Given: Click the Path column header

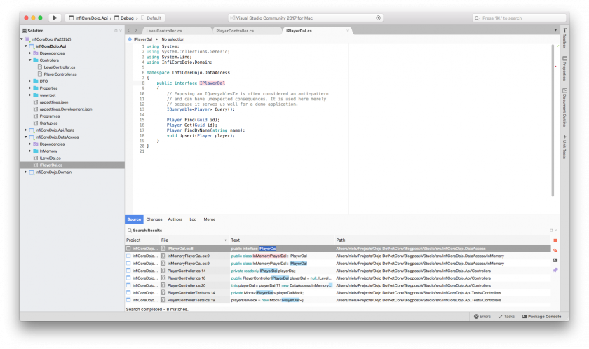Looking at the screenshot, I should click(x=442, y=240).
